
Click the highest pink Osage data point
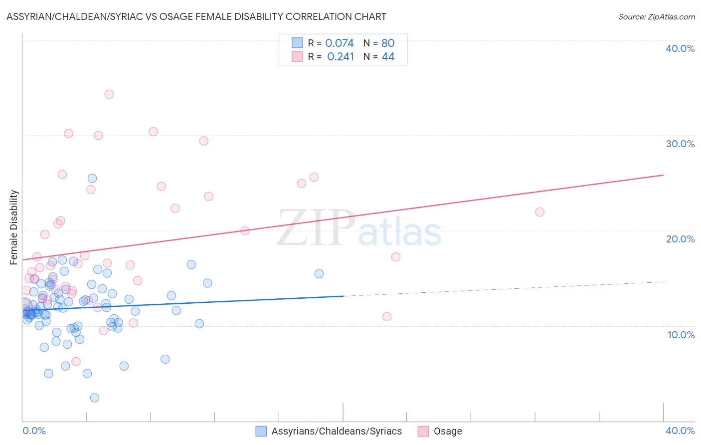point(109,94)
